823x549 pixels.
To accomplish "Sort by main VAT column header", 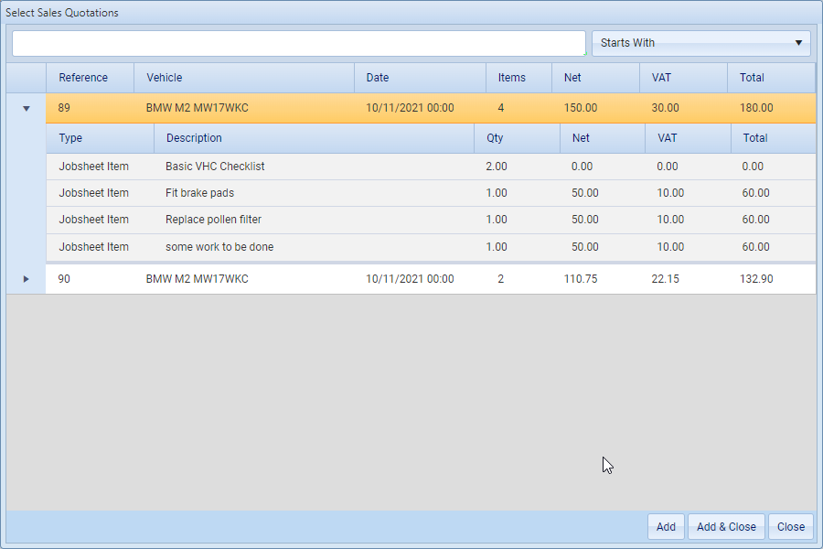I will [683, 78].
